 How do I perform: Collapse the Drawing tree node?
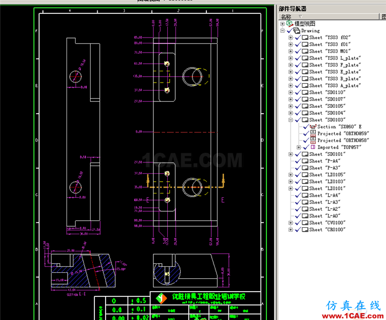283,31
